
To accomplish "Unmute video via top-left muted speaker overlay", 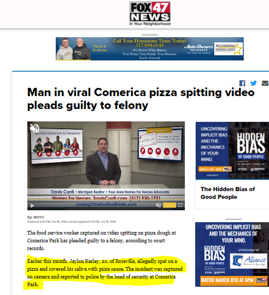I will point(35,128).
